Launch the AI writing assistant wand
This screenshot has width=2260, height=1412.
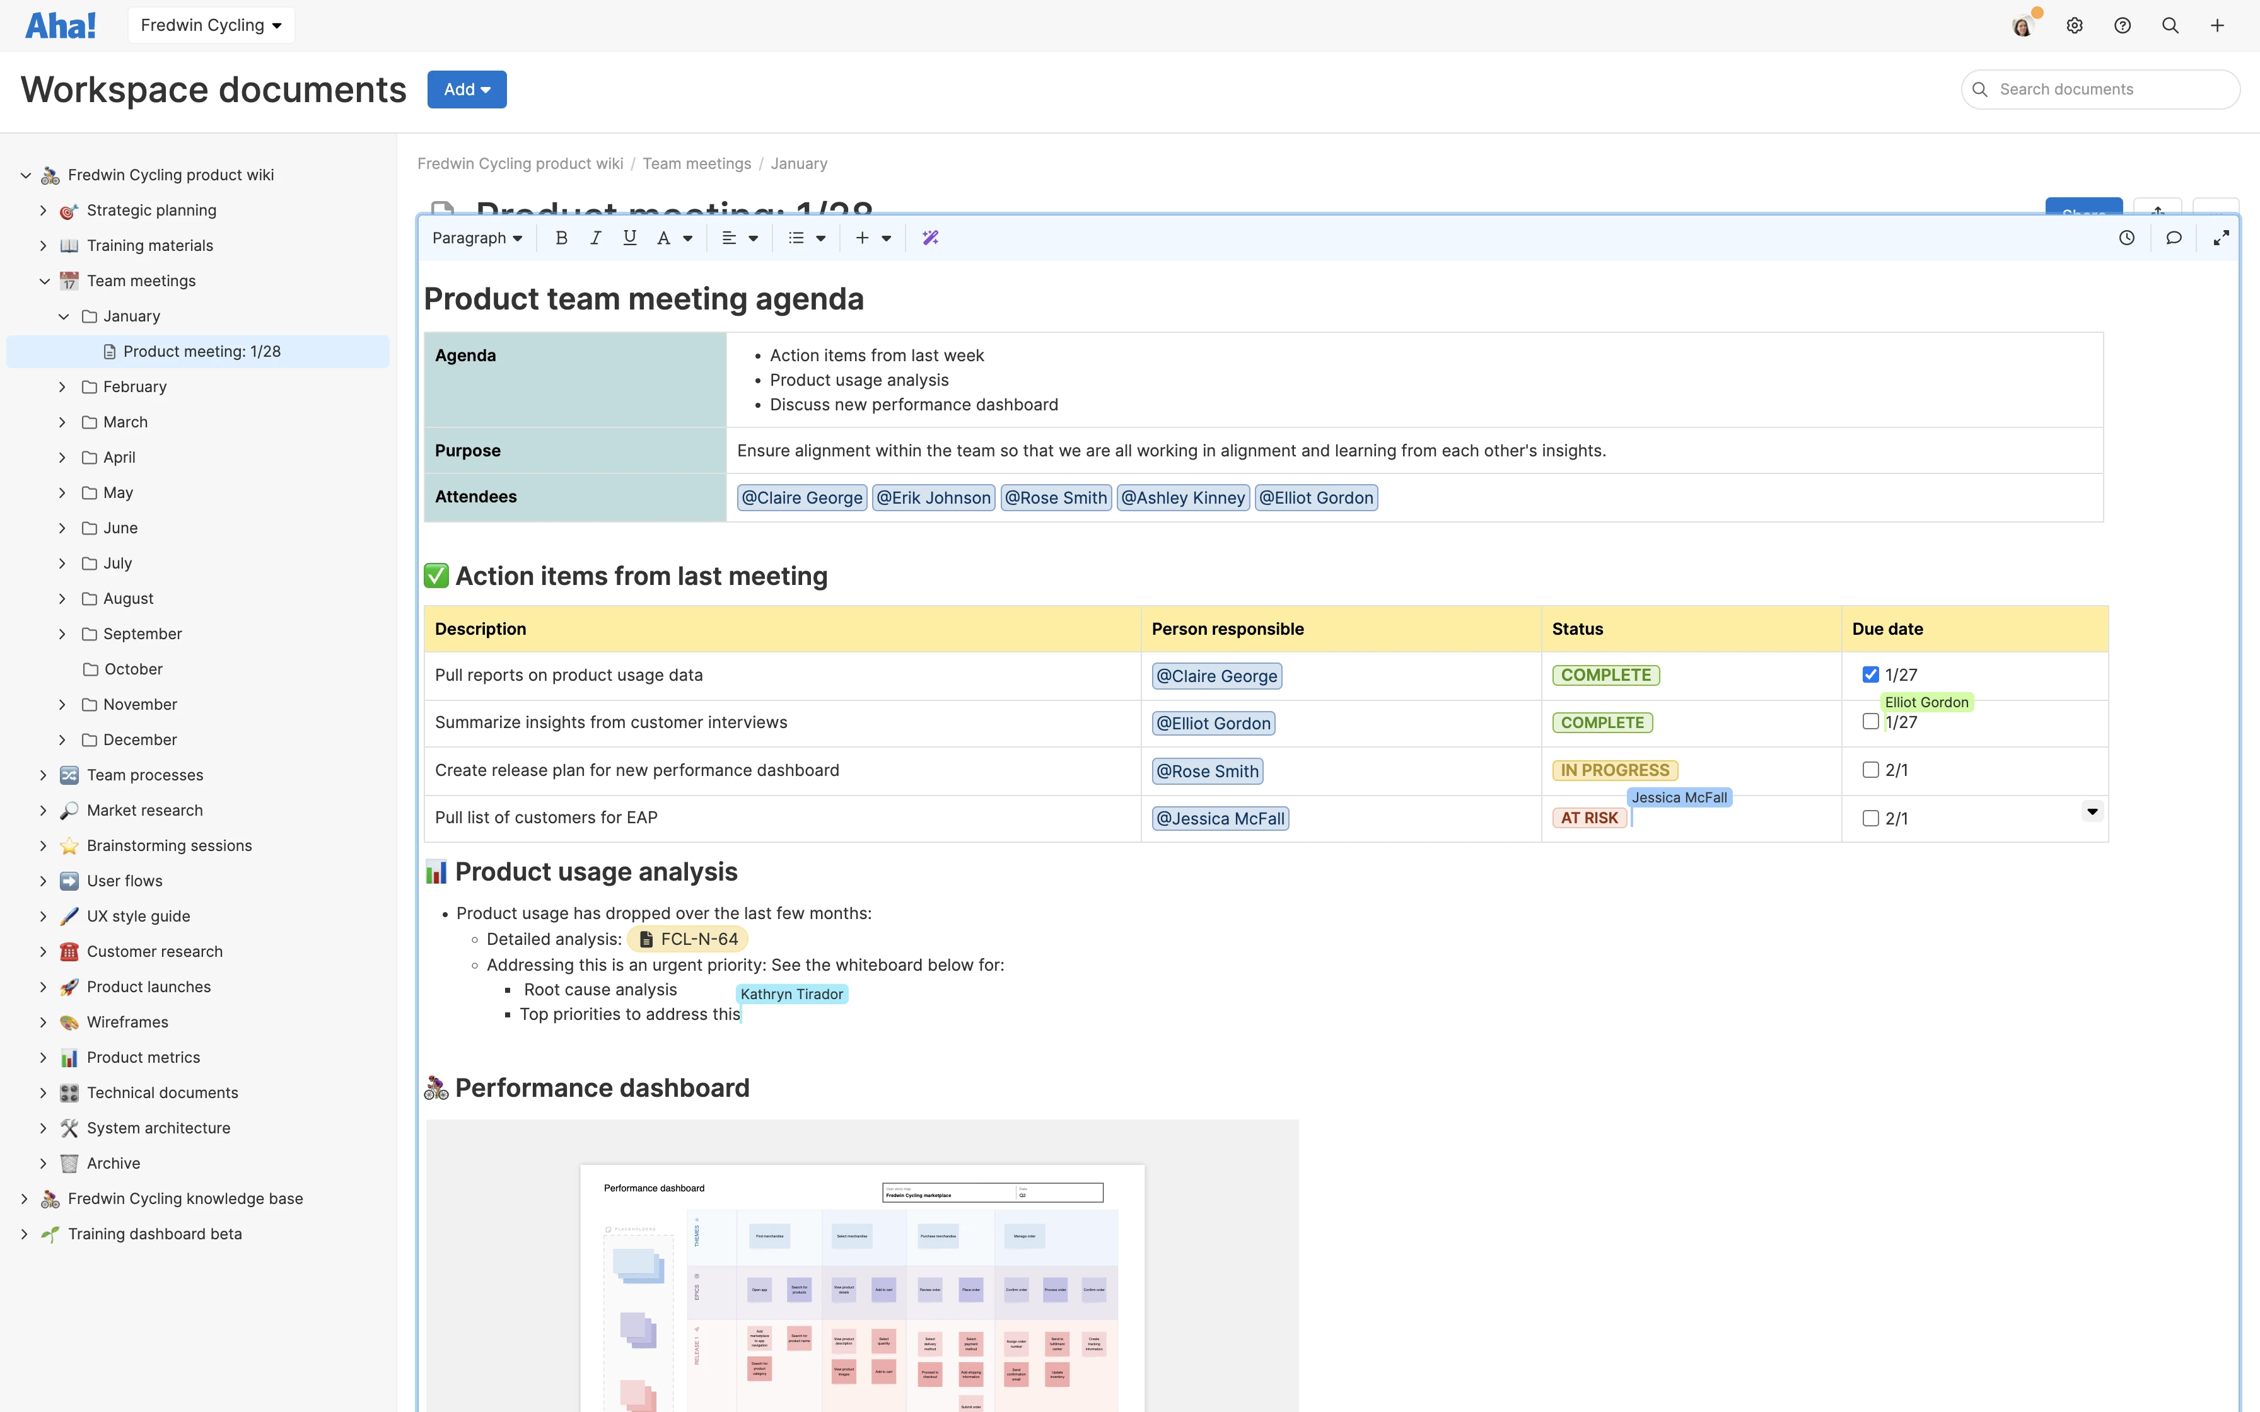click(928, 237)
